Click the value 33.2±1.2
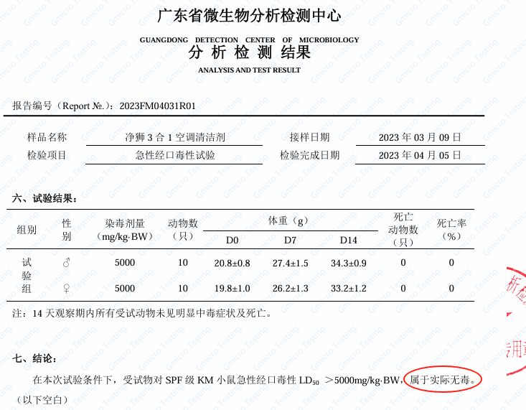Image resolution: width=526 pixels, height=410 pixels. 349,289
